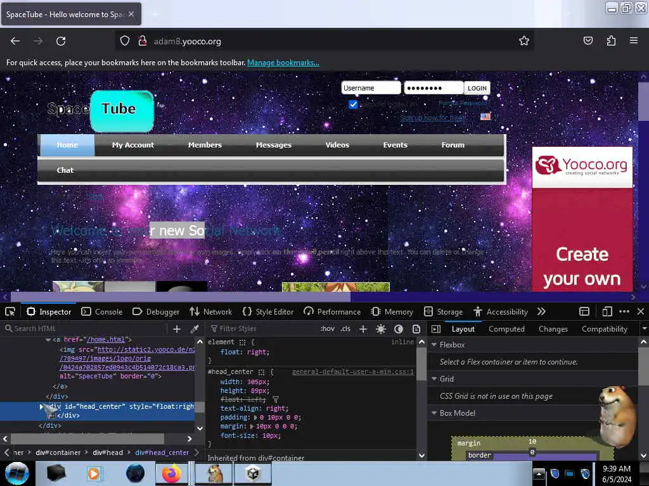Add a new CSS rule with the plus icon
The width and height of the screenshot is (649, 486).
coord(363,329)
